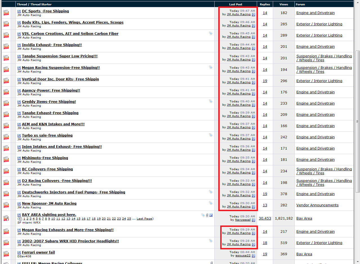Image resolution: width=360 pixels, height=264 pixels.
Task: Click the multi-page icon under BAY AREA sighting thread
Action: click(21, 219)
